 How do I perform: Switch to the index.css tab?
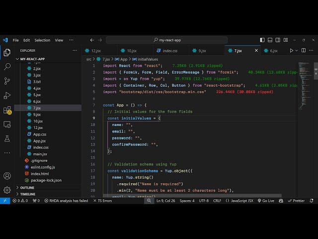[x=170, y=51]
